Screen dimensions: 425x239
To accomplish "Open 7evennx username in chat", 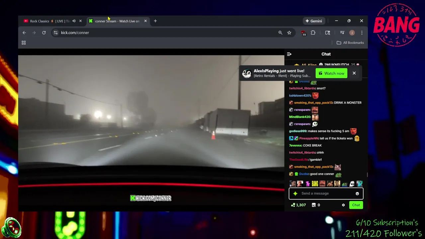I will click(x=295, y=145).
